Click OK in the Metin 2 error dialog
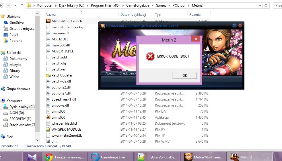 point(184,75)
